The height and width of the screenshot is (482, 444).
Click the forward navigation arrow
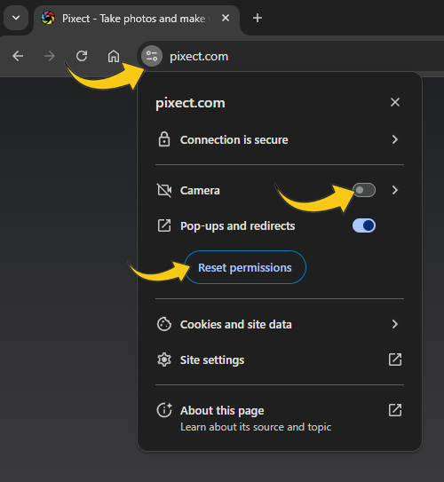[x=49, y=56]
